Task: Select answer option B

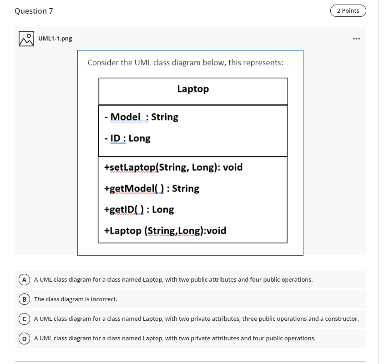Action: 24,299
